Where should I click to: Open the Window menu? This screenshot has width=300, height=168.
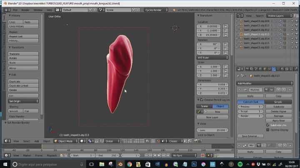pyautogui.click(x=38, y=10)
